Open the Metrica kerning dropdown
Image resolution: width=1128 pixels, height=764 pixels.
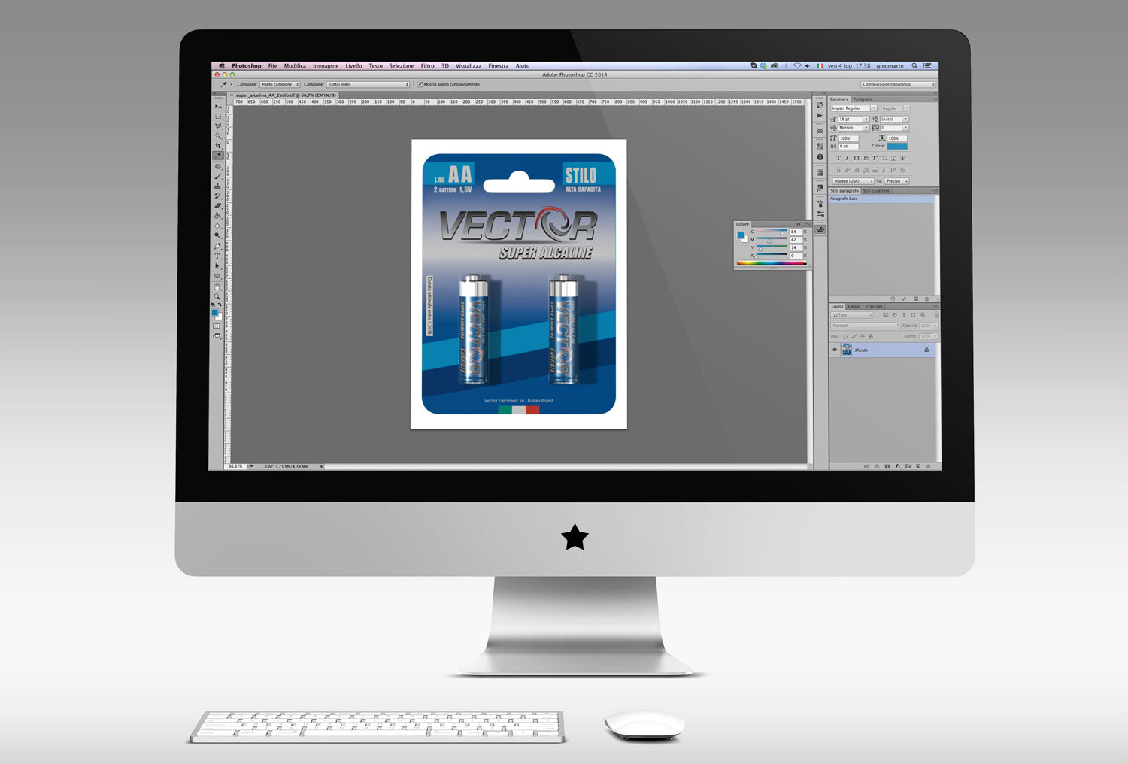854,128
